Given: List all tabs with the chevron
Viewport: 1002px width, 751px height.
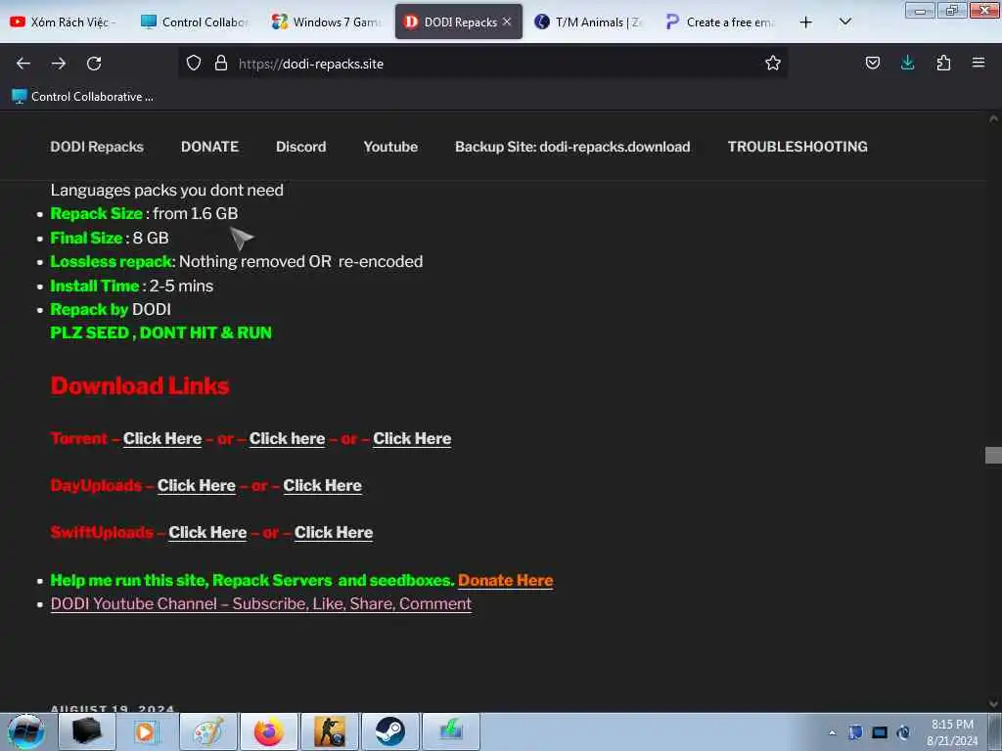Looking at the screenshot, I should 844,22.
